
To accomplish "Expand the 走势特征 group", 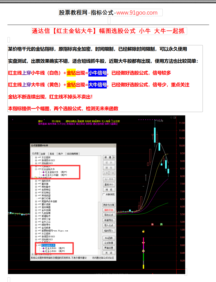I will tap(36, 190).
